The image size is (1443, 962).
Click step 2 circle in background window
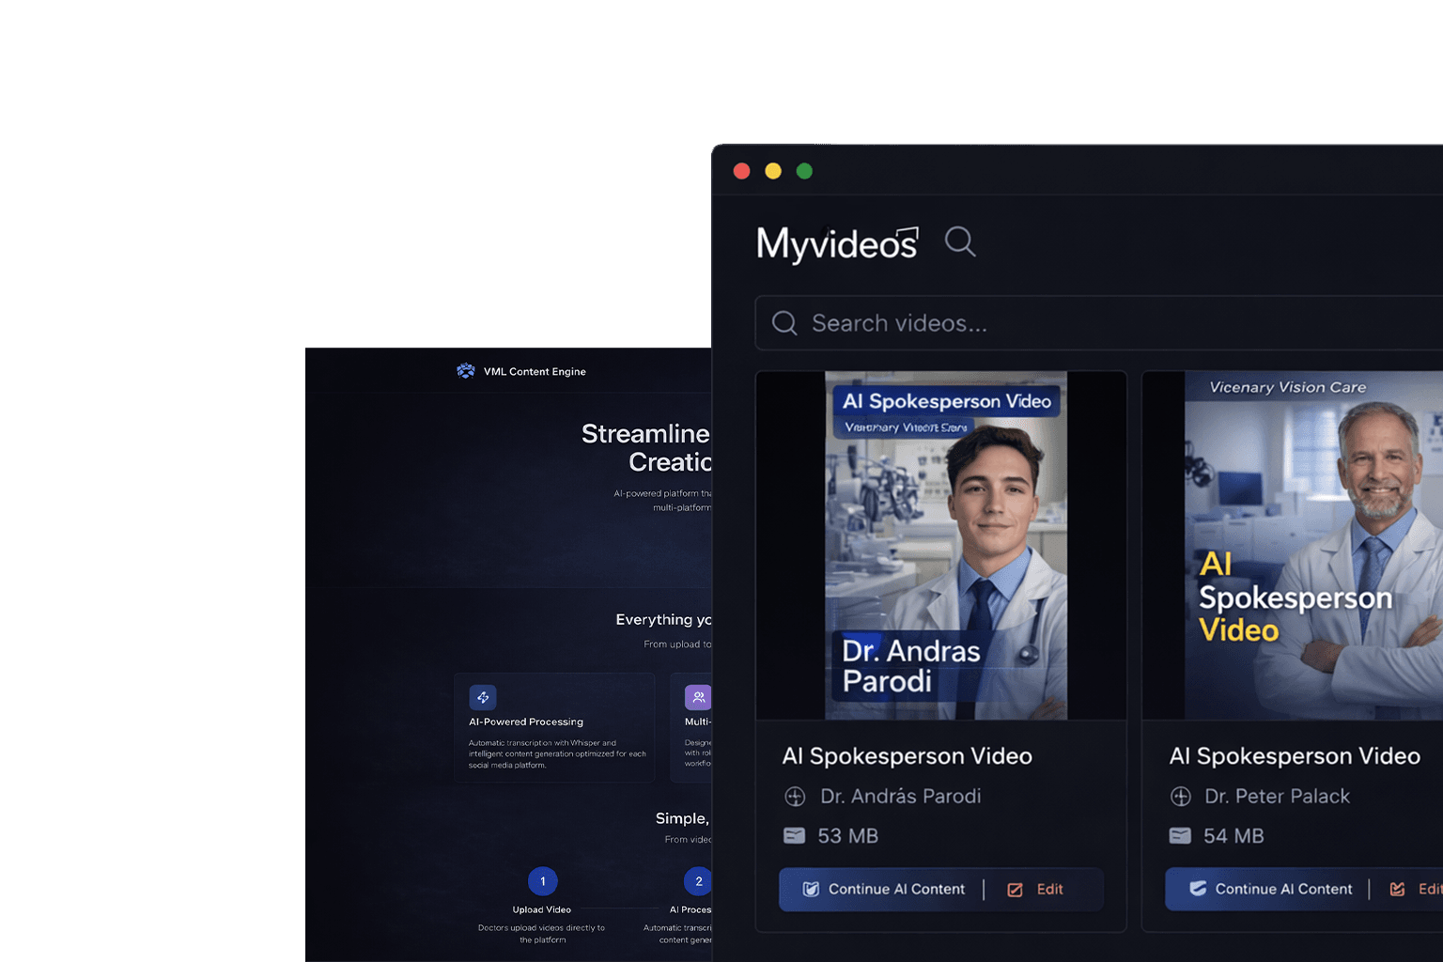(698, 881)
